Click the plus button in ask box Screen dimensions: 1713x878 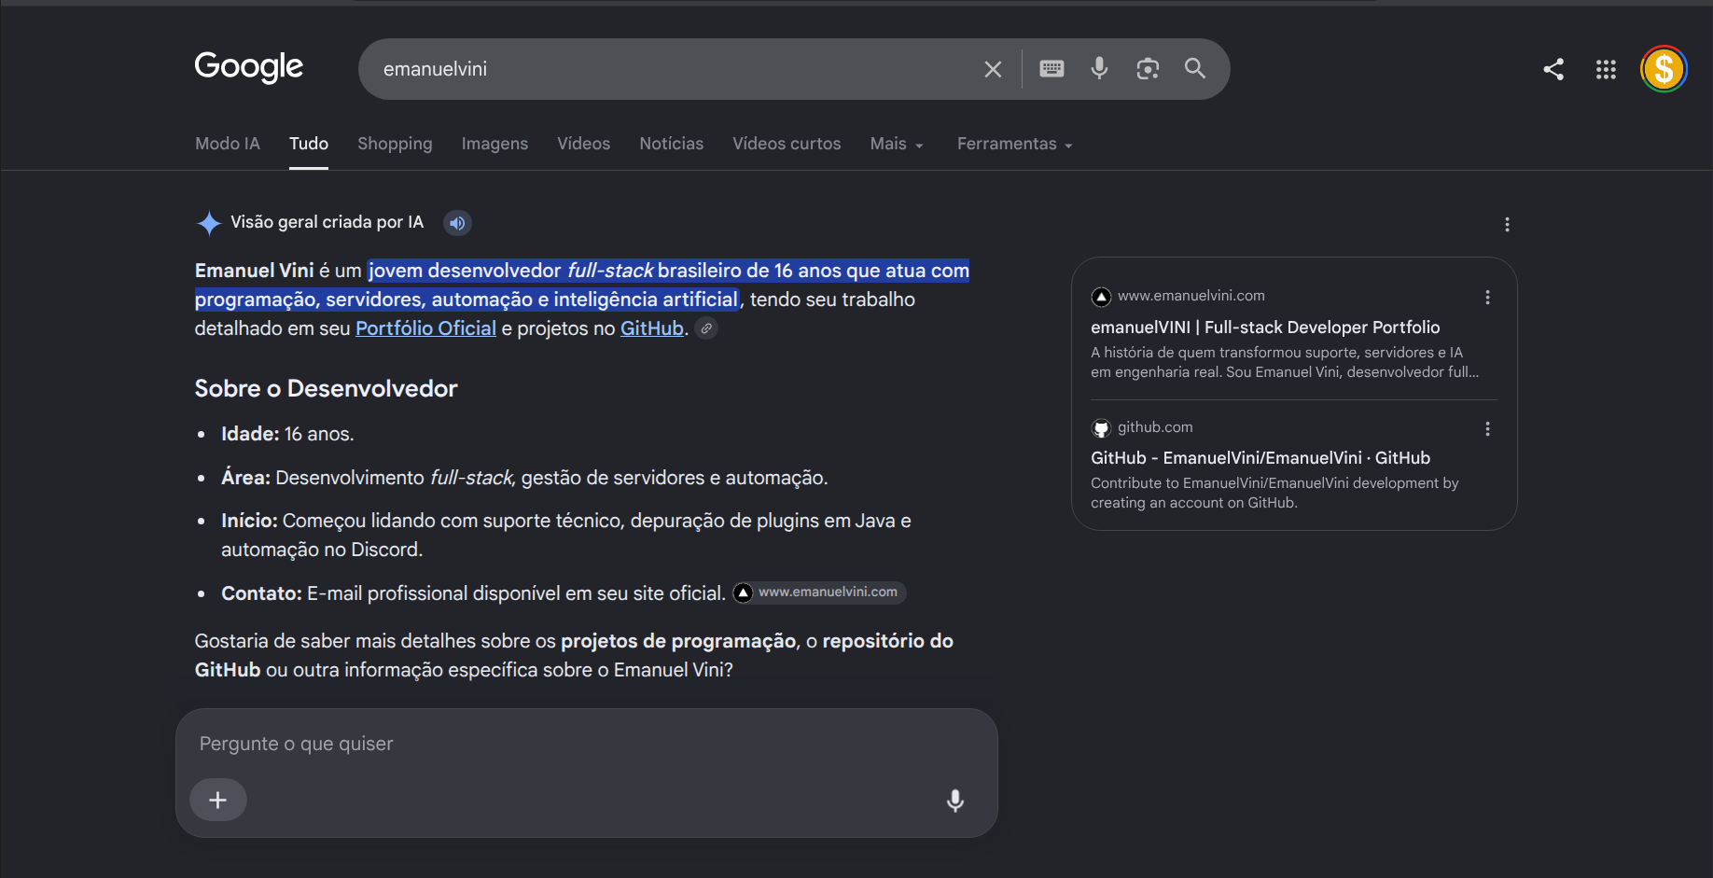[x=218, y=801]
